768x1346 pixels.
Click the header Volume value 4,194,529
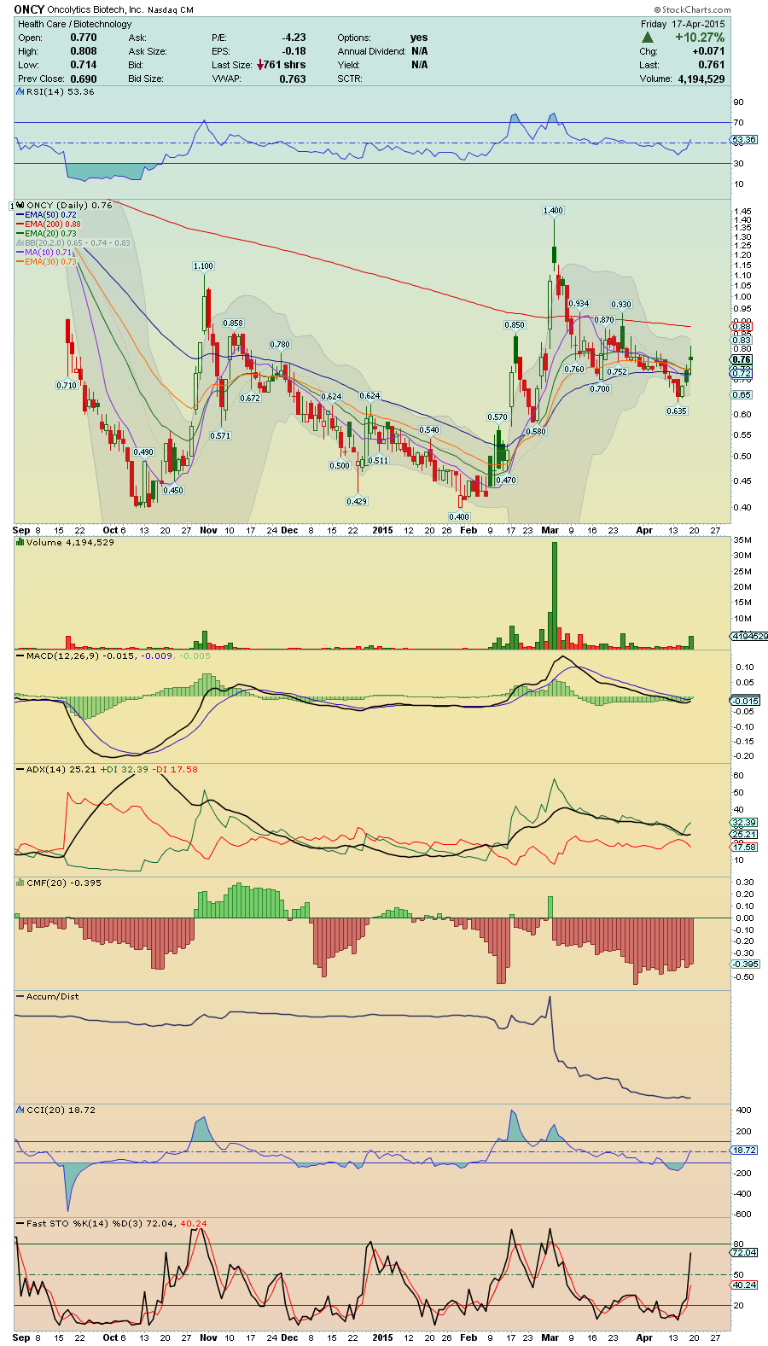point(701,79)
